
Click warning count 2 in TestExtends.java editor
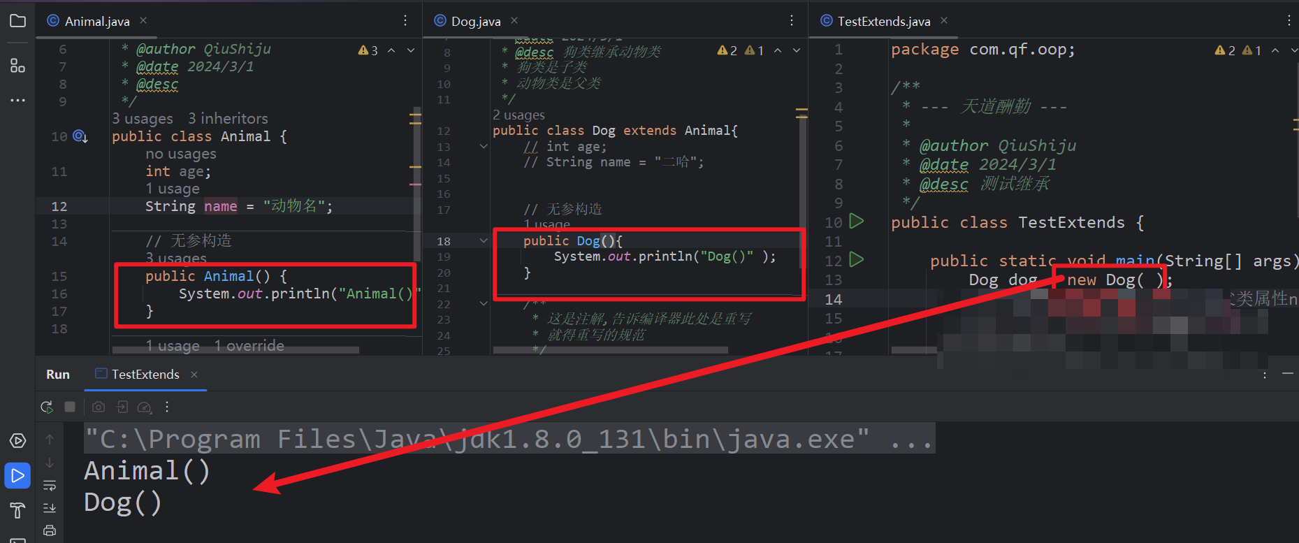click(x=1225, y=50)
